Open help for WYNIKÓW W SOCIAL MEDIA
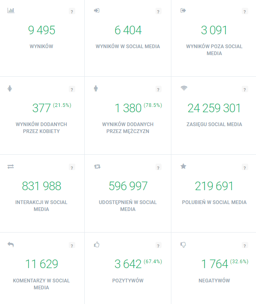This screenshot has height=304, width=256. (158, 11)
